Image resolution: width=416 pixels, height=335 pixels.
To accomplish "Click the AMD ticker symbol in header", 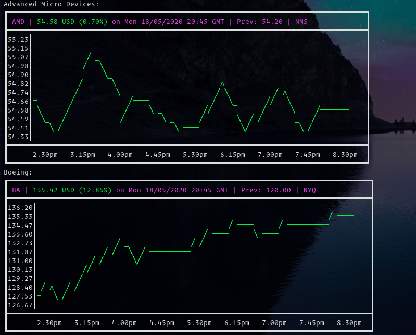I will coord(18,22).
